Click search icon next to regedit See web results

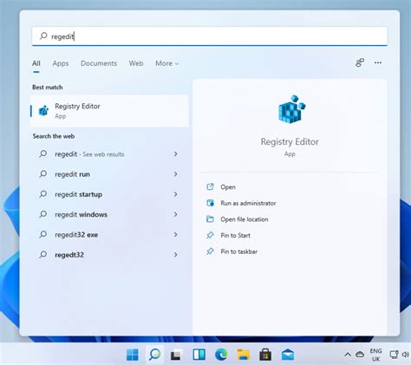(x=43, y=153)
